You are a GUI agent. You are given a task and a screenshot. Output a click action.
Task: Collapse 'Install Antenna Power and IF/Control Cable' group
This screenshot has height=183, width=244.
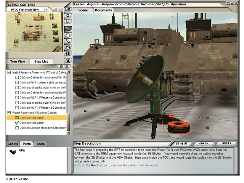9,72
